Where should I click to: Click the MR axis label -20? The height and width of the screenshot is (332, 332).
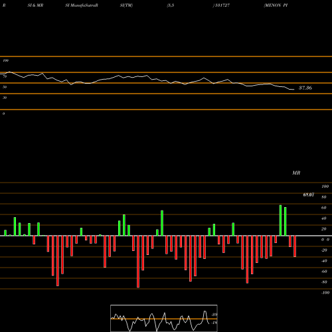tap(324, 250)
